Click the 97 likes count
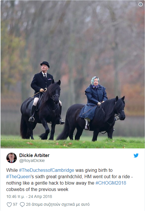Screen dimensions: 145x211 [15, 204]
